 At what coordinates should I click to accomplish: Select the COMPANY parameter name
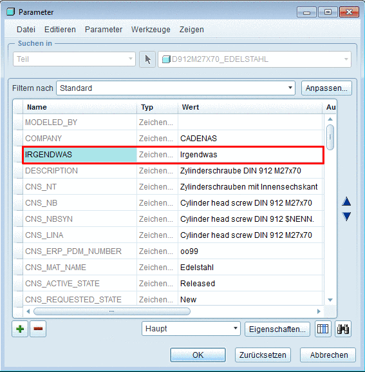pos(43,139)
